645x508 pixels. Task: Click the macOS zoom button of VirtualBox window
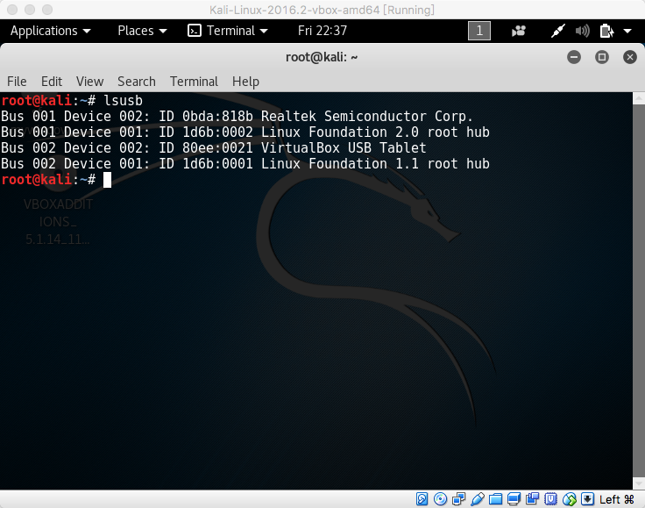coord(47,10)
